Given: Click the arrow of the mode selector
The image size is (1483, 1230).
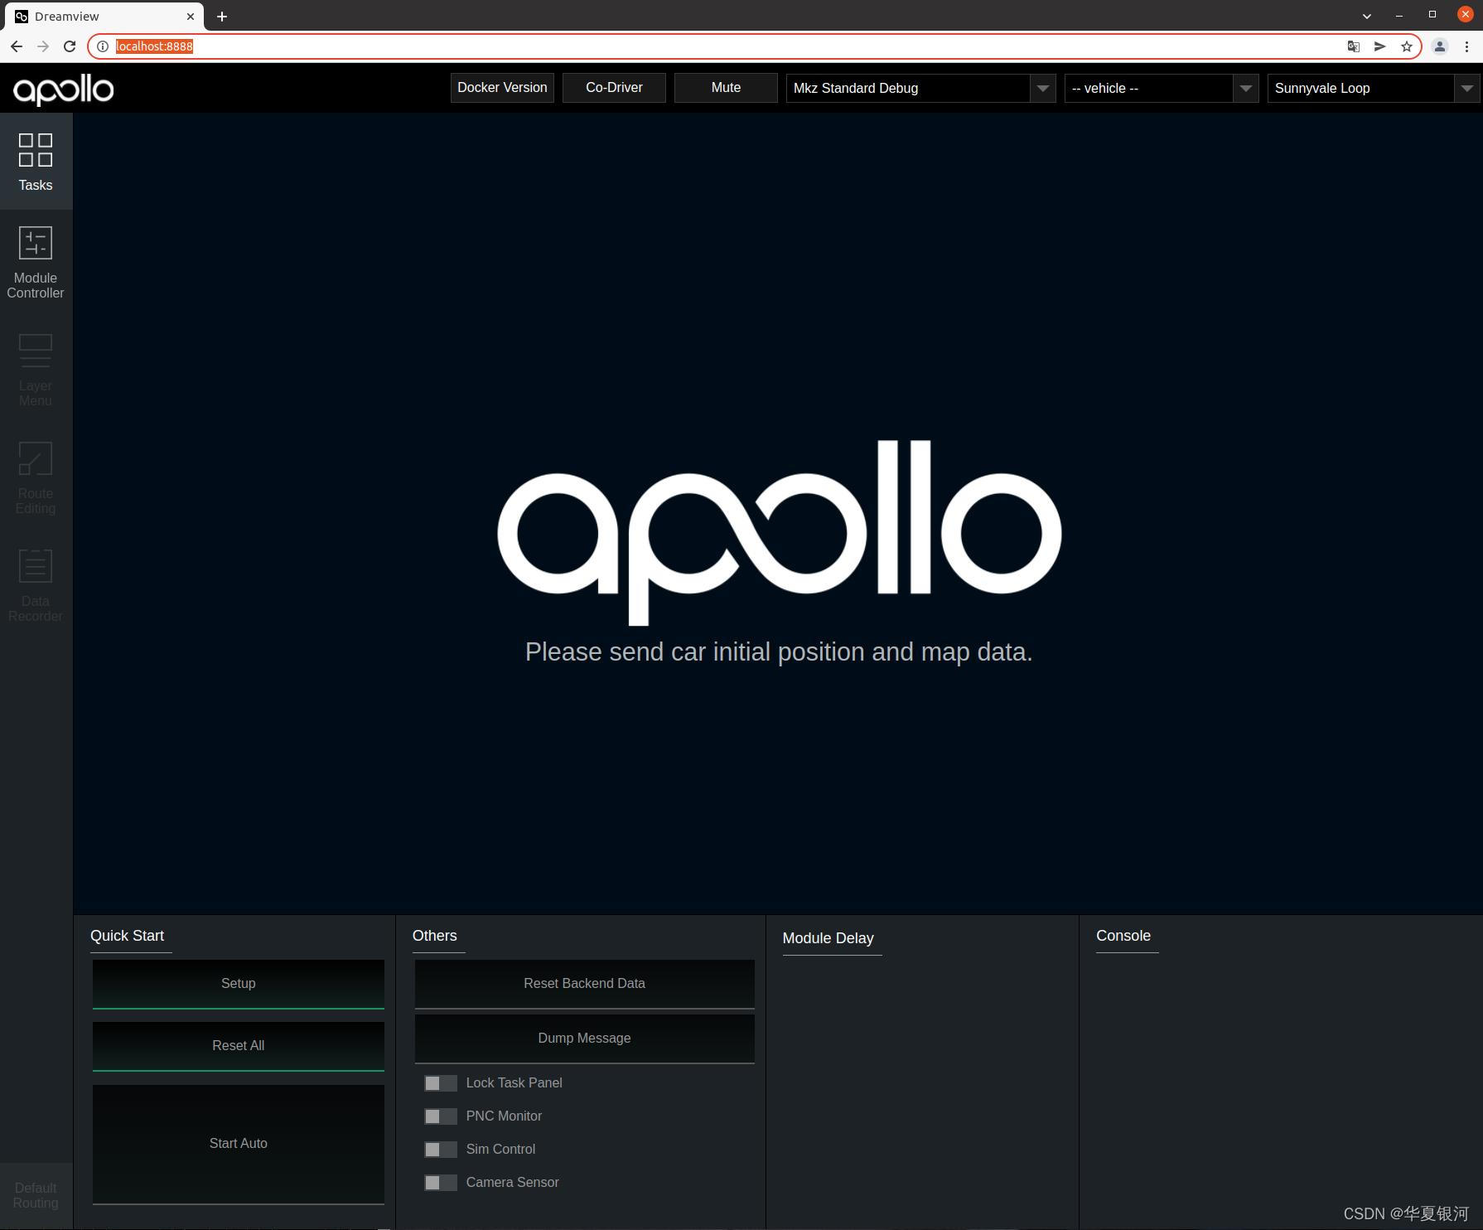Looking at the screenshot, I should [1042, 88].
